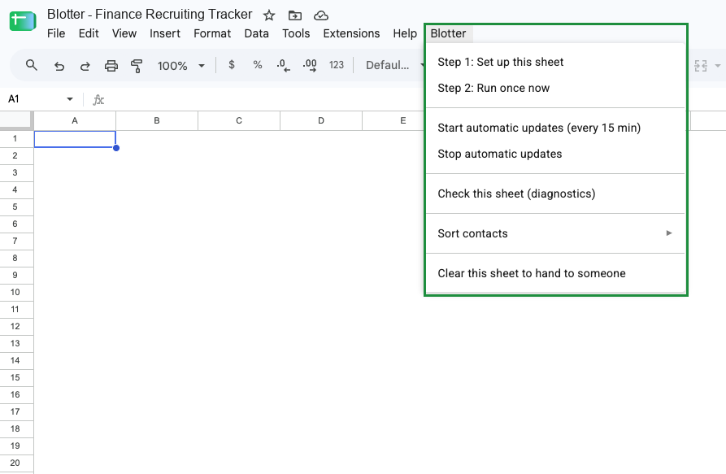Open the Tools menu
Screen dimensions: 726x474
pos(296,33)
